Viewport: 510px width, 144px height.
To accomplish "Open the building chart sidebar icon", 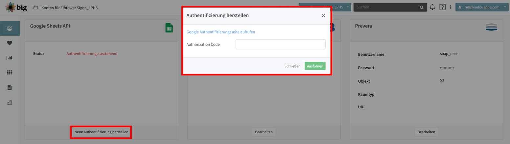I will (10, 102).
